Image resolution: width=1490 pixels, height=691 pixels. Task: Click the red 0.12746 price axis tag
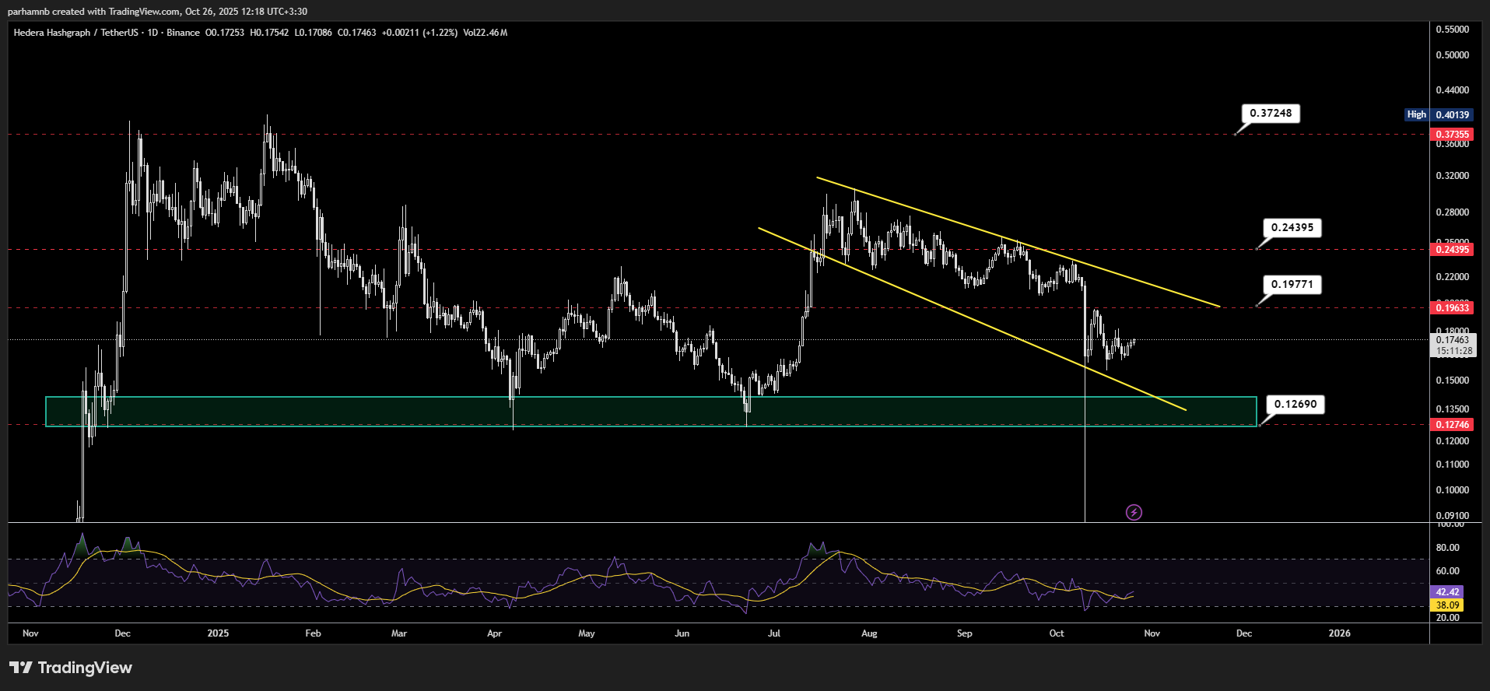coord(1452,425)
